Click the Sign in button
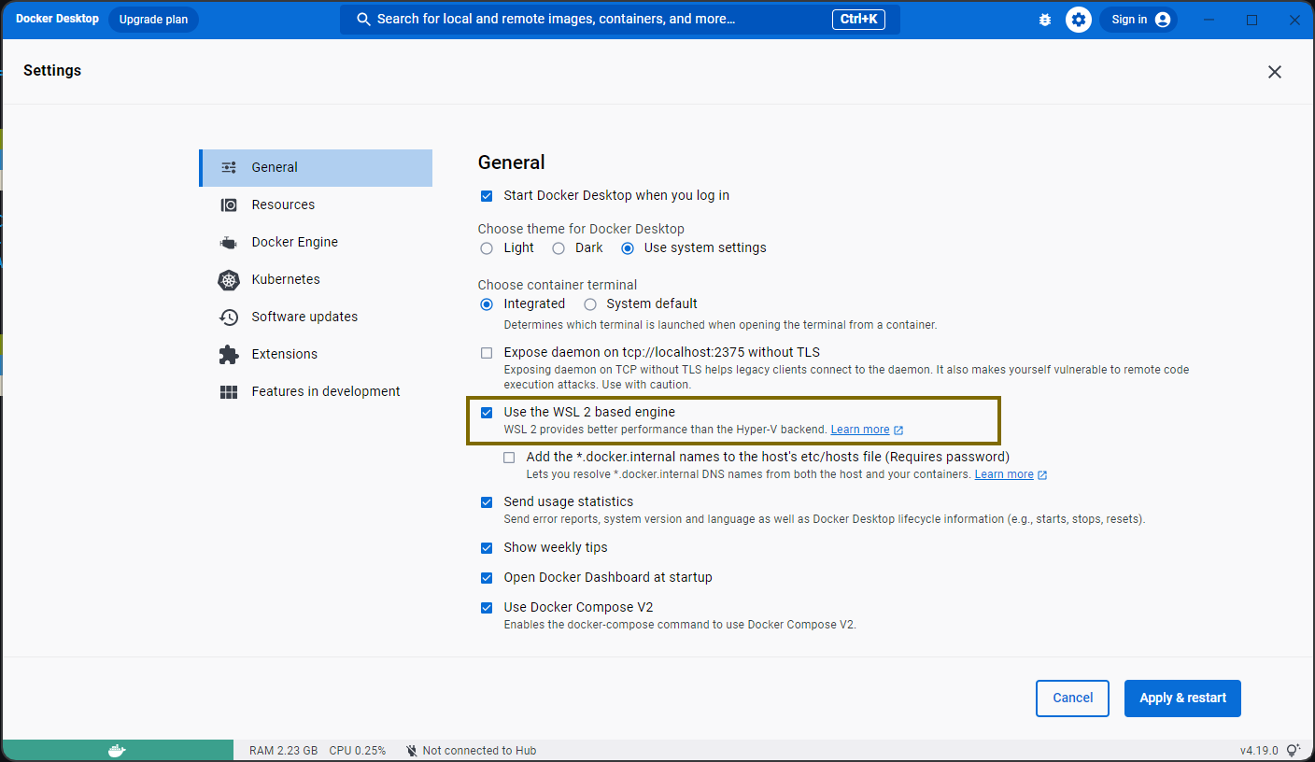Screen dimensions: 1315x762 (1138, 20)
